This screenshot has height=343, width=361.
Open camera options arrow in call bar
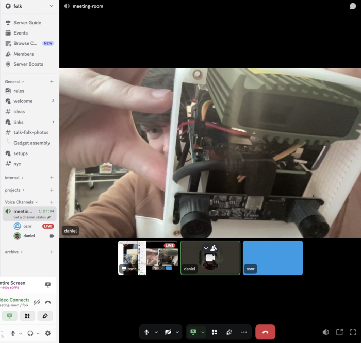pyautogui.click(x=177, y=332)
